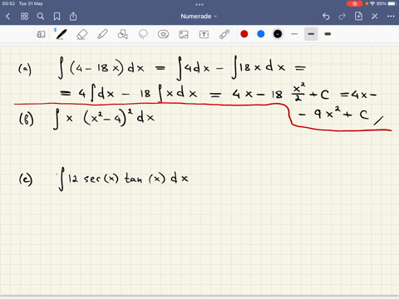
Task: Open the three-dot more options menu
Action: click(391, 17)
